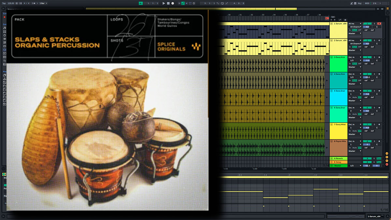
Task: Click the Stop button in the transport
Action: 168,3
